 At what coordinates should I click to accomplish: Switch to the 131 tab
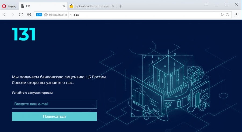(43, 6)
